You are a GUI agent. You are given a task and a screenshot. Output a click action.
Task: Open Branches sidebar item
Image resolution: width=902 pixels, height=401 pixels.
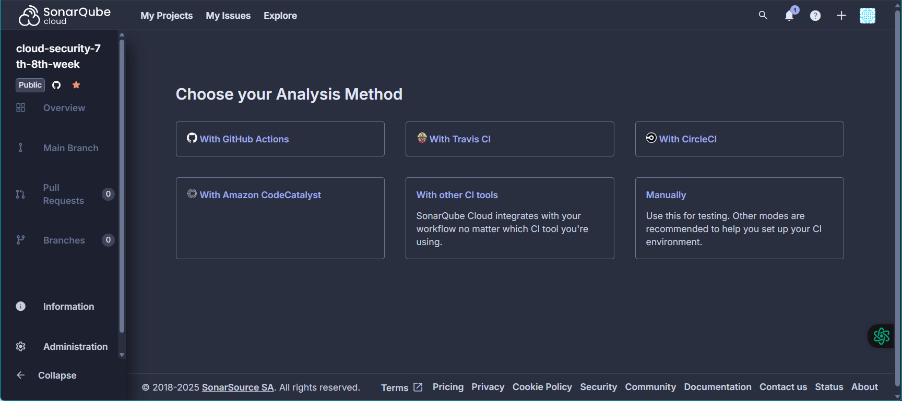[64, 240]
